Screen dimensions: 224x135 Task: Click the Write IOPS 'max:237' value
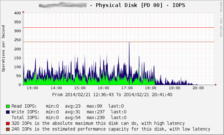(x=96, y=112)
